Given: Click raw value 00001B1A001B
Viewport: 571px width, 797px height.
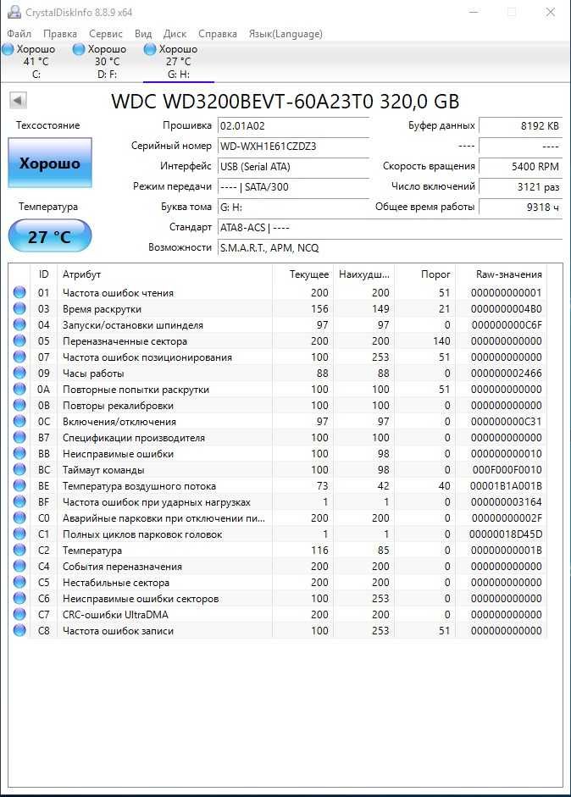Looking at the screenshot, I should pos(506,486).
